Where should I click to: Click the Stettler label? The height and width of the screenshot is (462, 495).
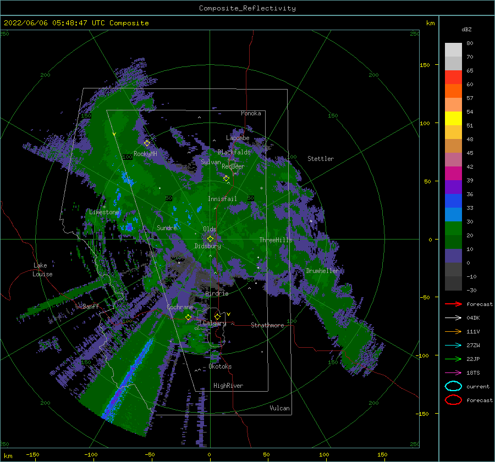(321, 159)
